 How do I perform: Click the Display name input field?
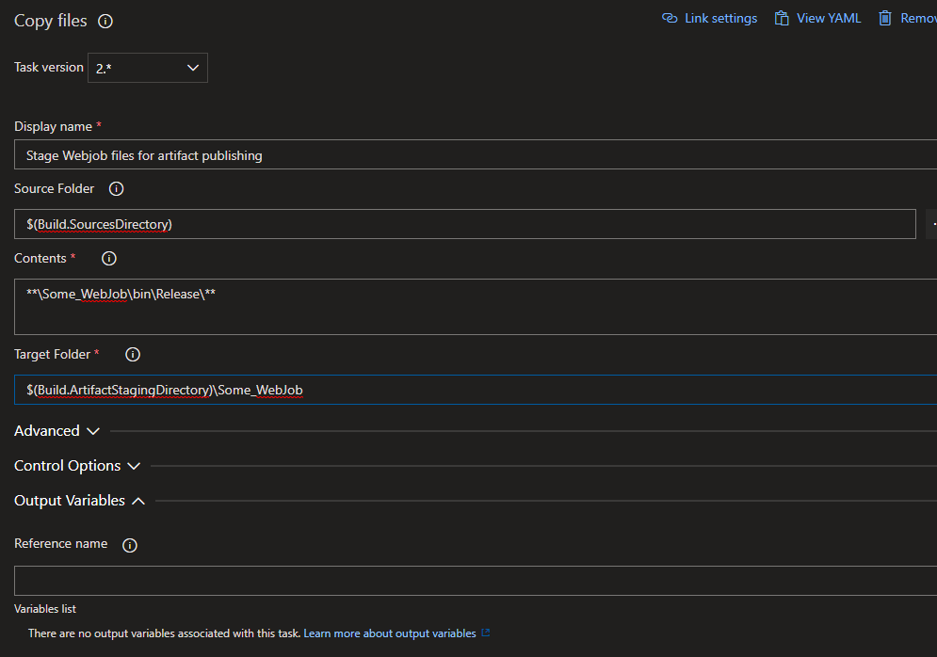click(x=476, y=154)
